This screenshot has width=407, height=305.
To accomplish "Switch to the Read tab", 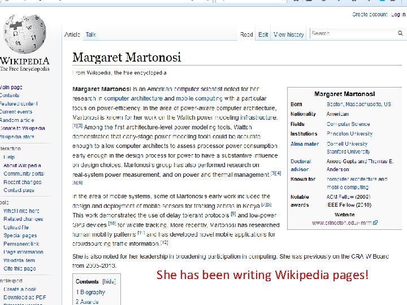I will point(246,34).
